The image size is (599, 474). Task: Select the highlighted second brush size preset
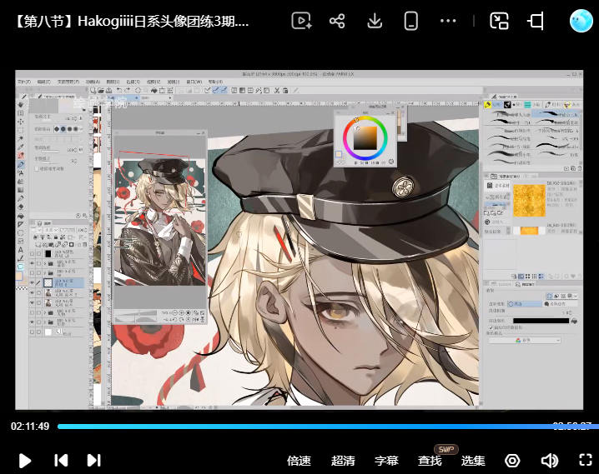[63, 129]
